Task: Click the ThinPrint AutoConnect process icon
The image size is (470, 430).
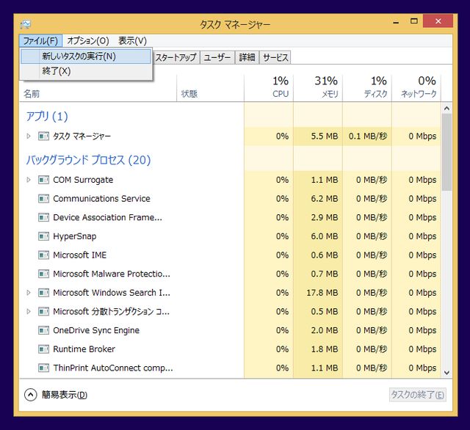Action: click(43, 368)
